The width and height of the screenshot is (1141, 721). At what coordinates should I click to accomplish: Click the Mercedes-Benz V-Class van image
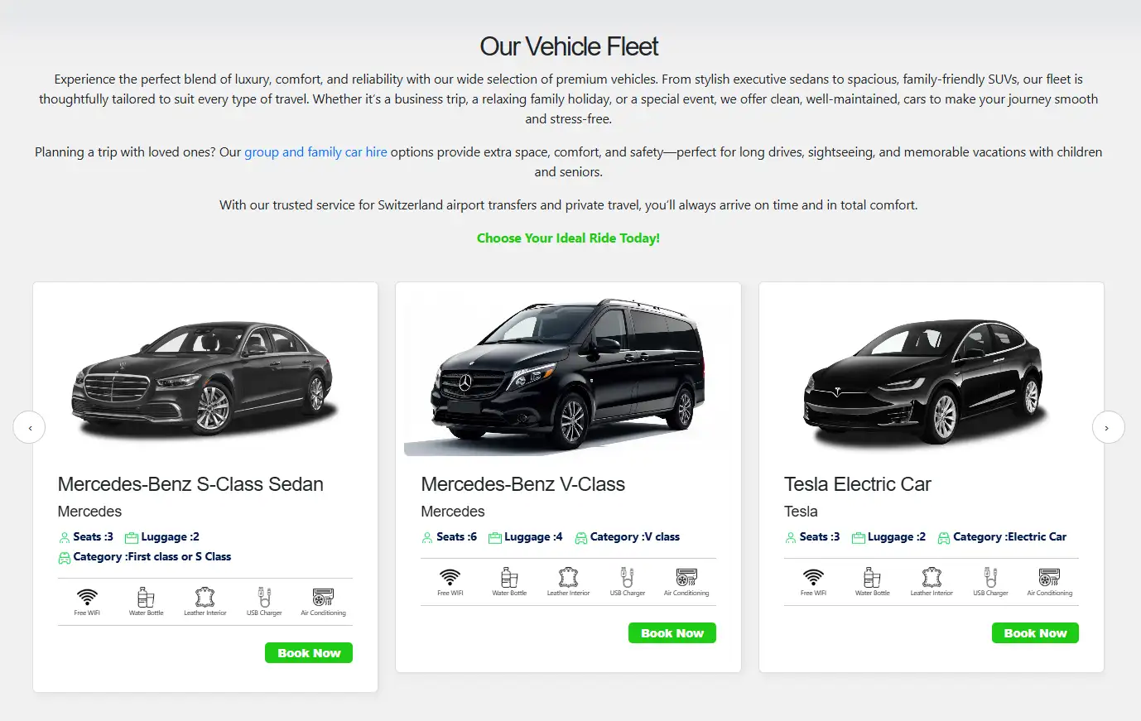pyautogui.click(x=568, y=373)
